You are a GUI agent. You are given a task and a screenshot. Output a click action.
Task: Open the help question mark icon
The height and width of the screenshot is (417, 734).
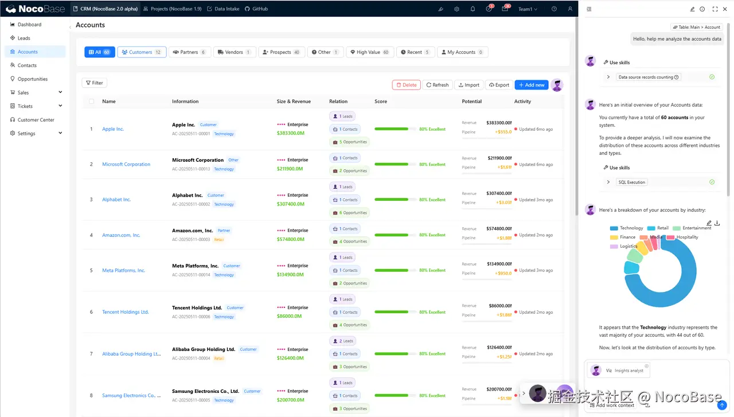click(554, 9)
